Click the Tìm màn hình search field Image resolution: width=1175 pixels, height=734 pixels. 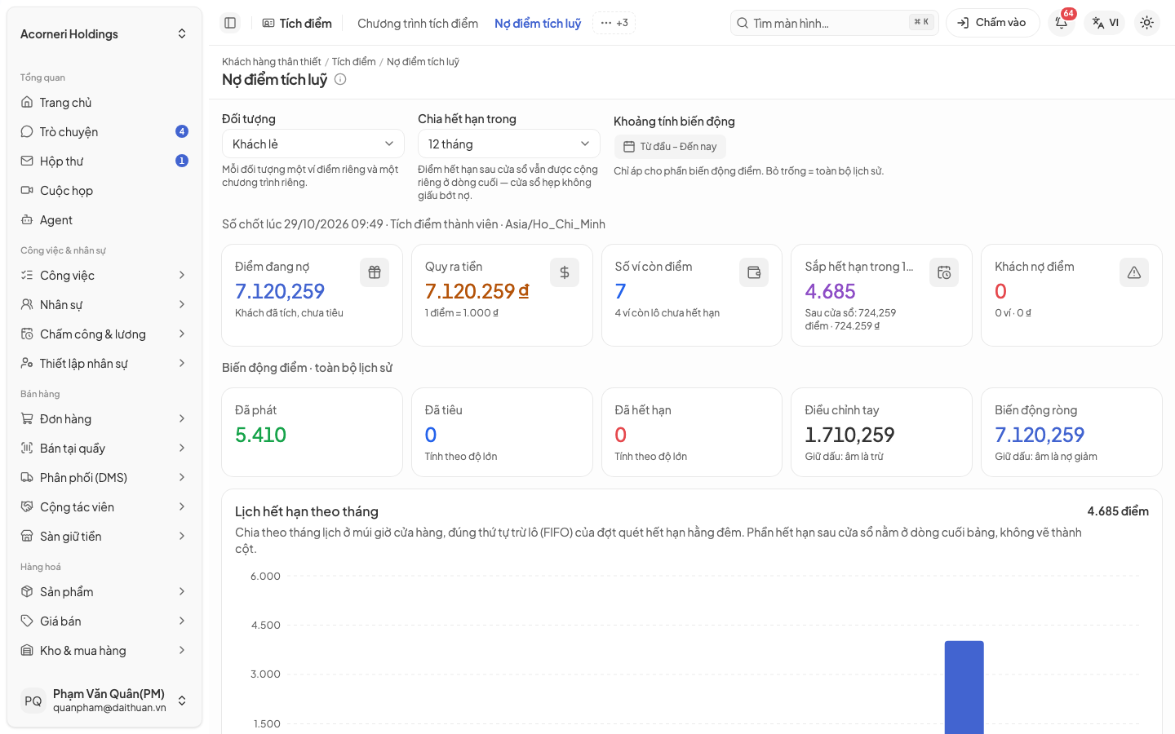point(835,23)
